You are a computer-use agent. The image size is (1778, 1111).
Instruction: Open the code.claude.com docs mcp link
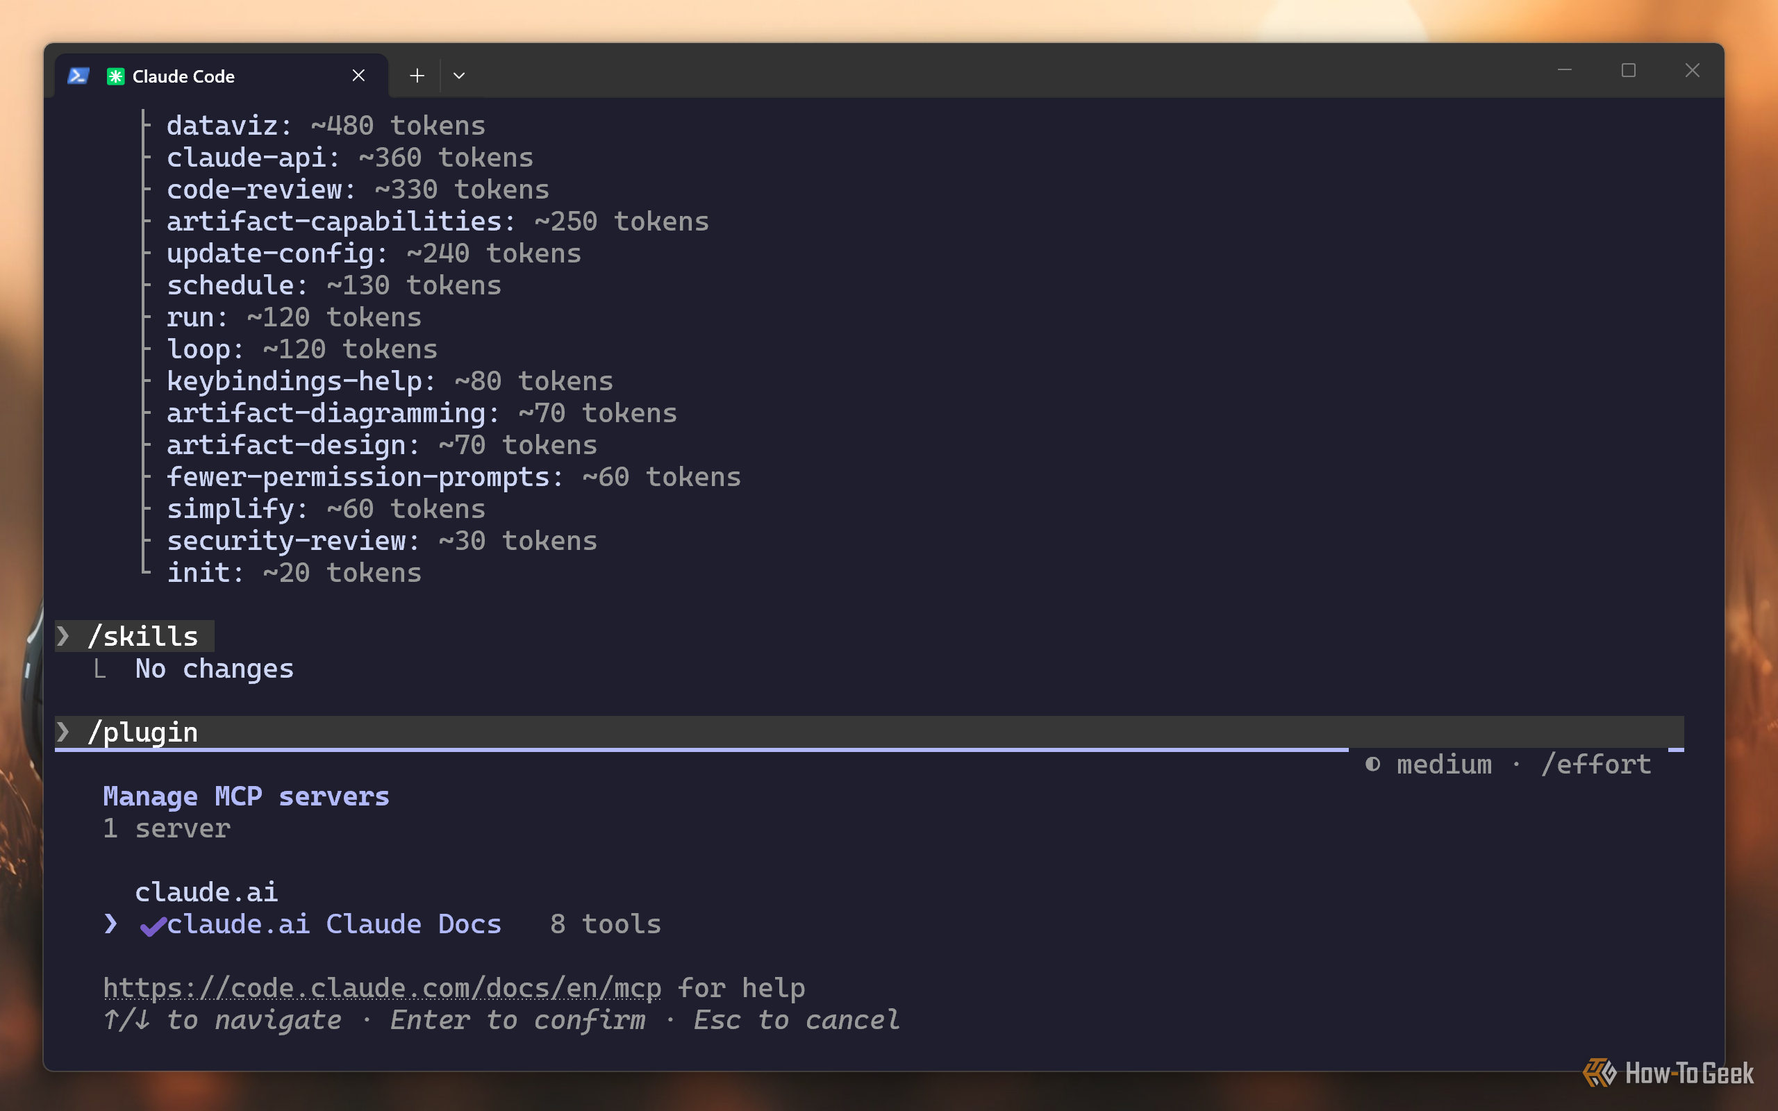click(382, 988)
